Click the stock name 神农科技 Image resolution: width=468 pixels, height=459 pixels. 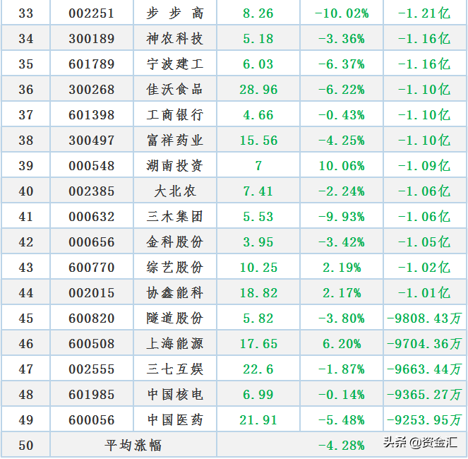(175, 39)
